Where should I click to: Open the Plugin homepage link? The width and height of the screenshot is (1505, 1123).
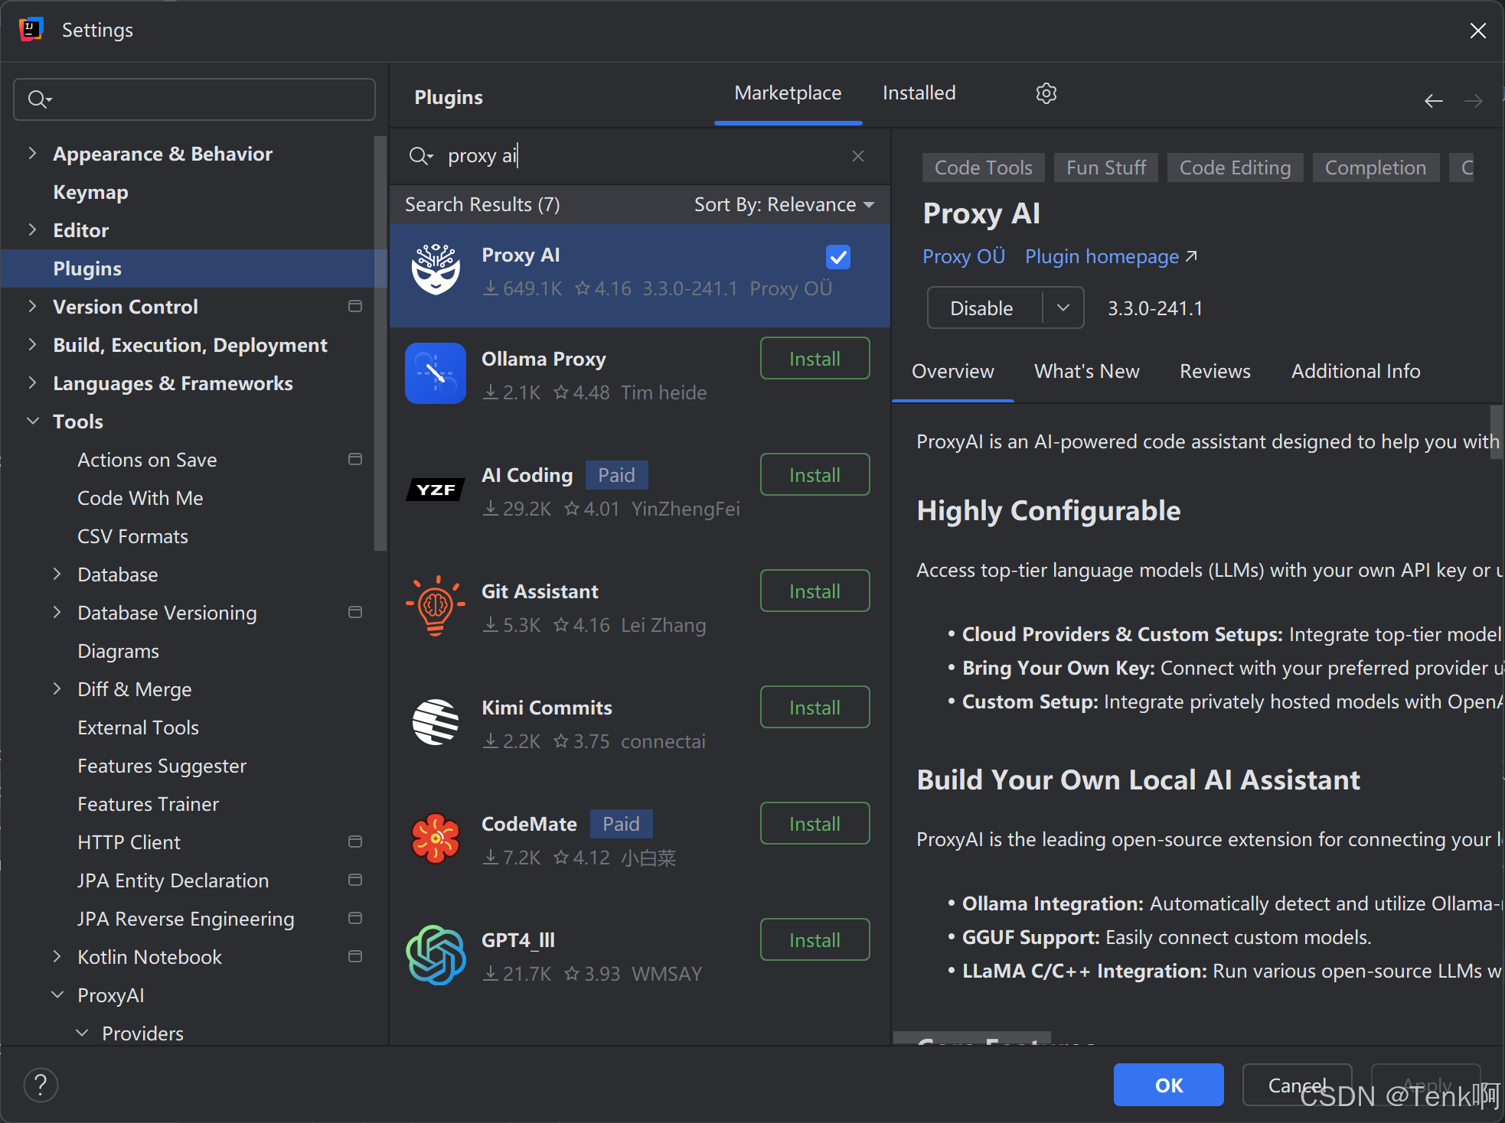pos(1110,257)
